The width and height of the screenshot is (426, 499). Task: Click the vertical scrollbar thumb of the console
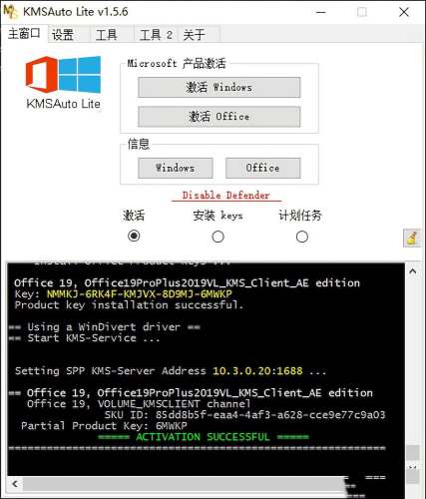[x=413, y=453]
